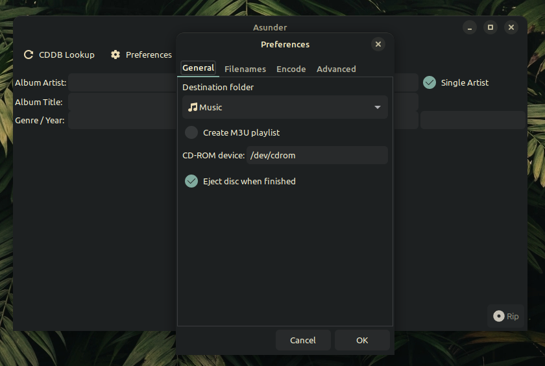The width and height of the screenshot is (545, 366).
Task: Click the CDDB Lookup label text
Action: (x=67, y=55)
